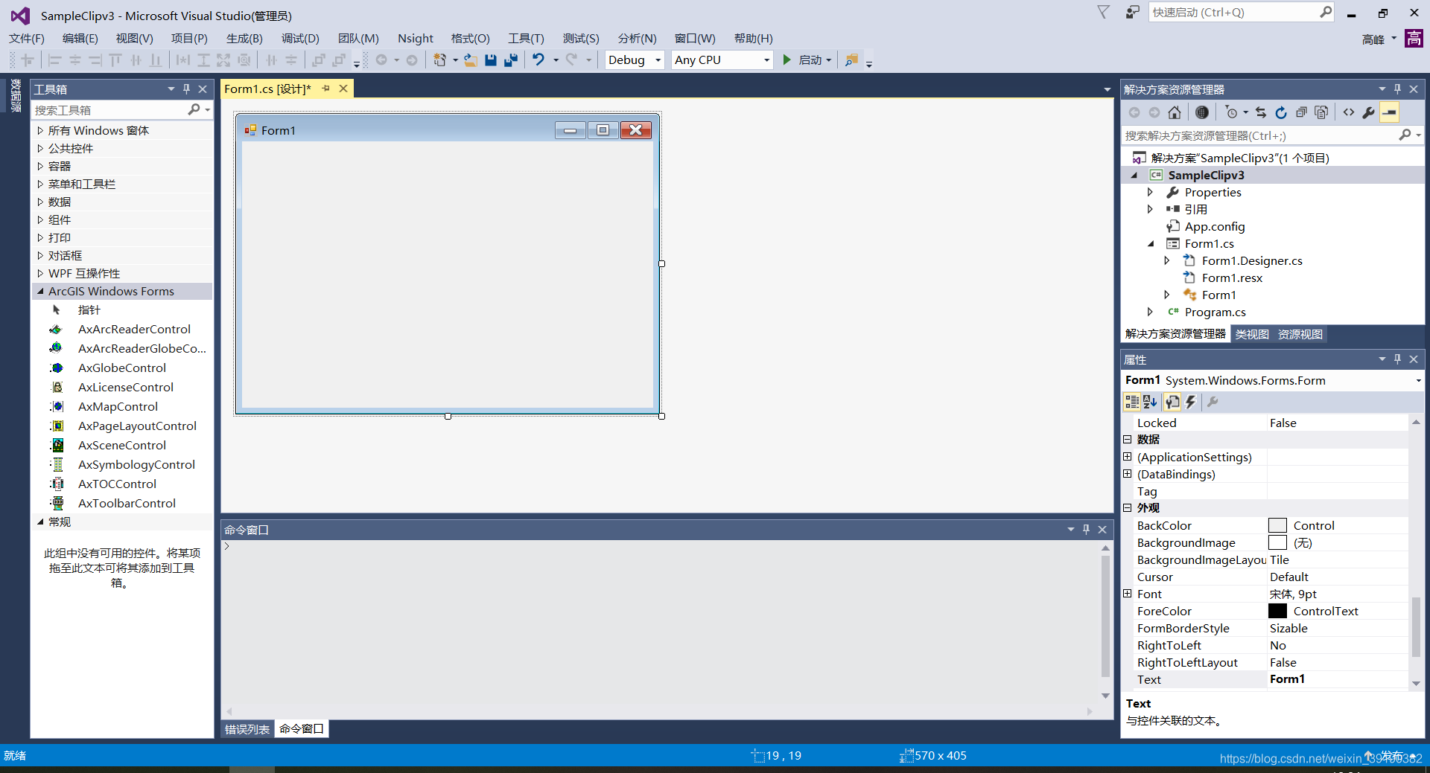The width and height of the screenshot is (1430, 773).
Task: Switch to the 资源视图 tab
Action: [1300, 334]
